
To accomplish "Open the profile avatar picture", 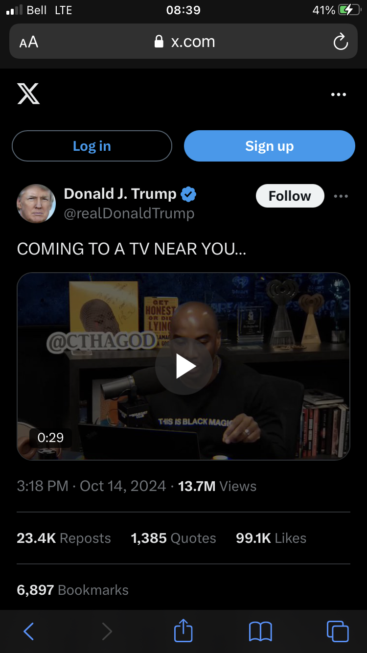I will point(36,204).
